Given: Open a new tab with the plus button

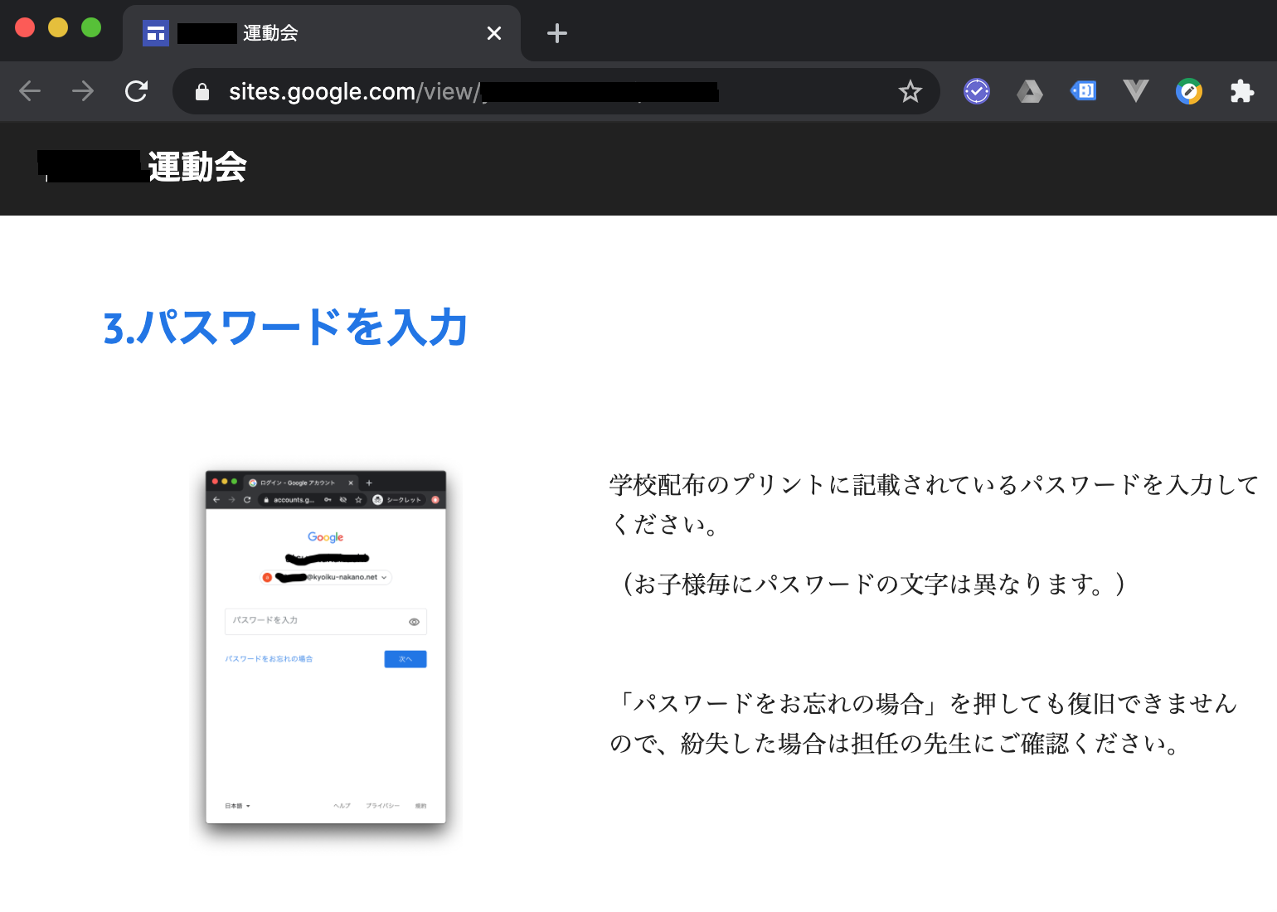Looking at the screenshot, I should tap(556, 33).
